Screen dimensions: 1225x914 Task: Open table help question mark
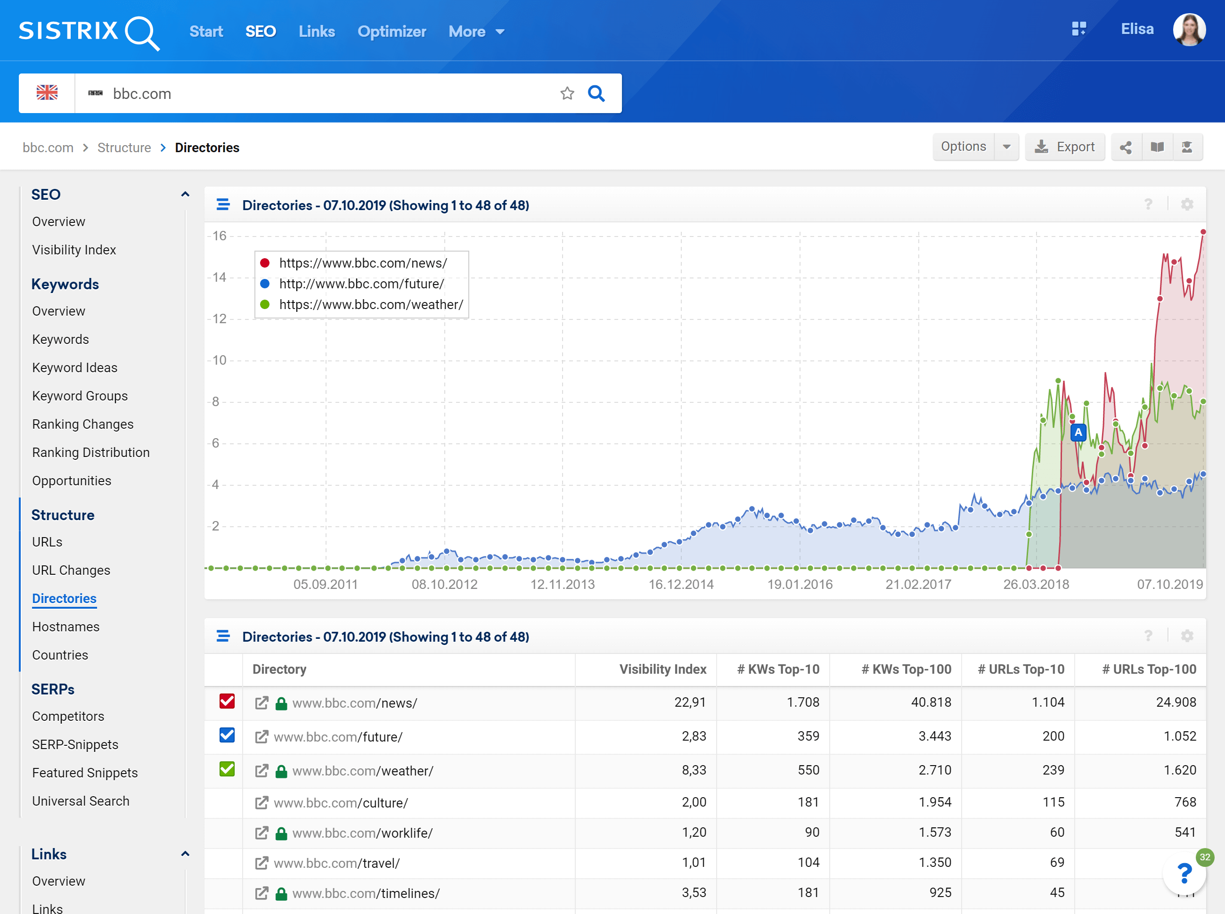click(1149, 636)
